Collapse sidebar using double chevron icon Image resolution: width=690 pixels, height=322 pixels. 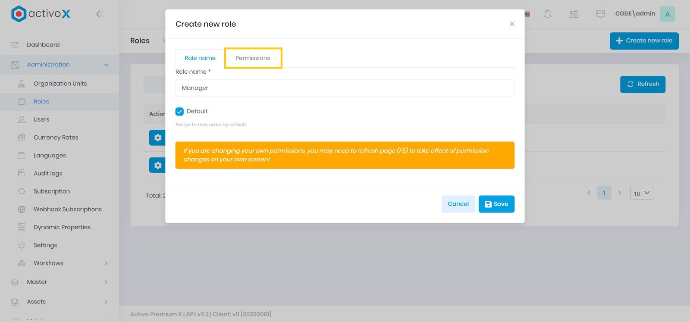coord(100,14)
